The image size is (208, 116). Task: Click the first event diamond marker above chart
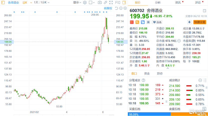14,12
